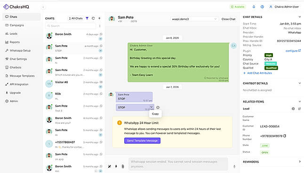
Task: Open the ROb chat
Action: 74,96
